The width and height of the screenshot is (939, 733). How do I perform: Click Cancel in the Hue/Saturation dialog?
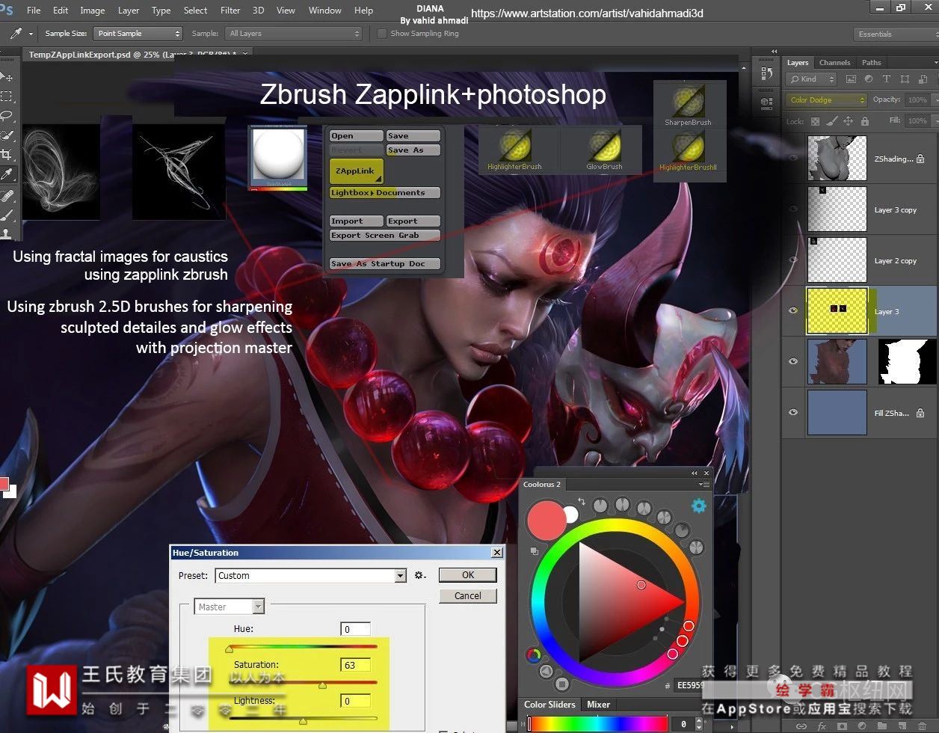[468, 596]
